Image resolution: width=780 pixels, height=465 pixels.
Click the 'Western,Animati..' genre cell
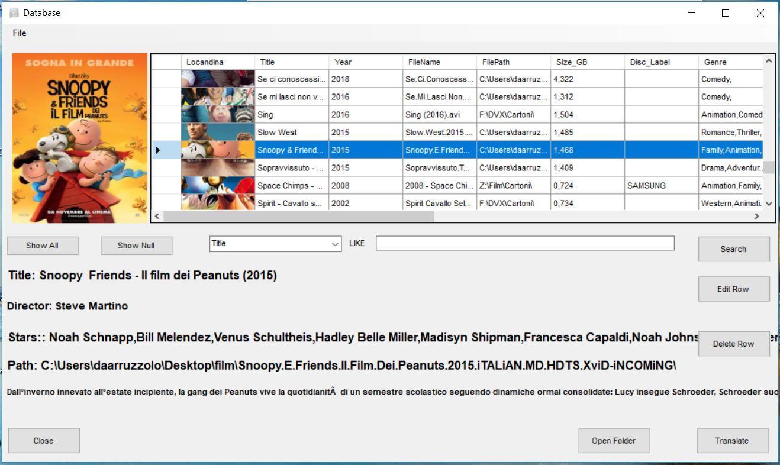coord(731,202)
